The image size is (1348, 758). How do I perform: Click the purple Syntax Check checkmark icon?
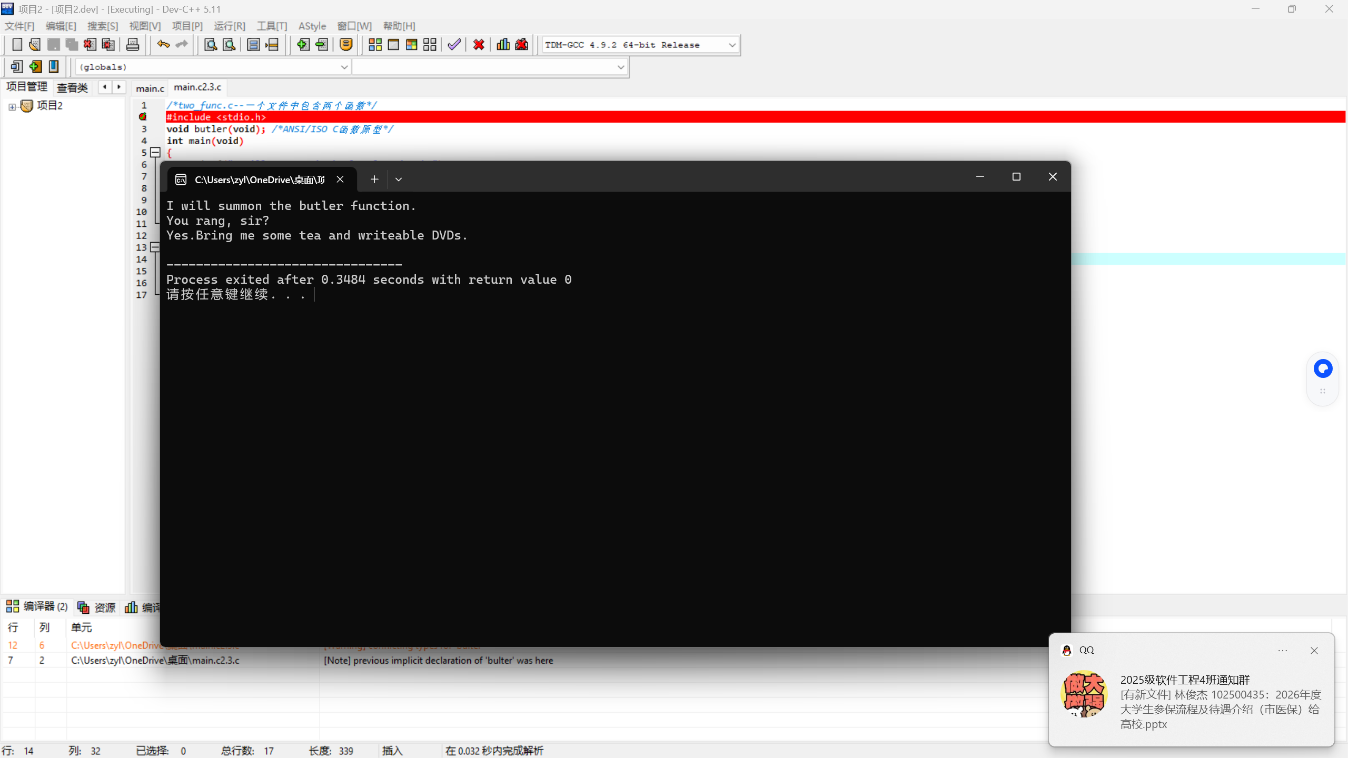pyautogui.click(x=454, y=45)
